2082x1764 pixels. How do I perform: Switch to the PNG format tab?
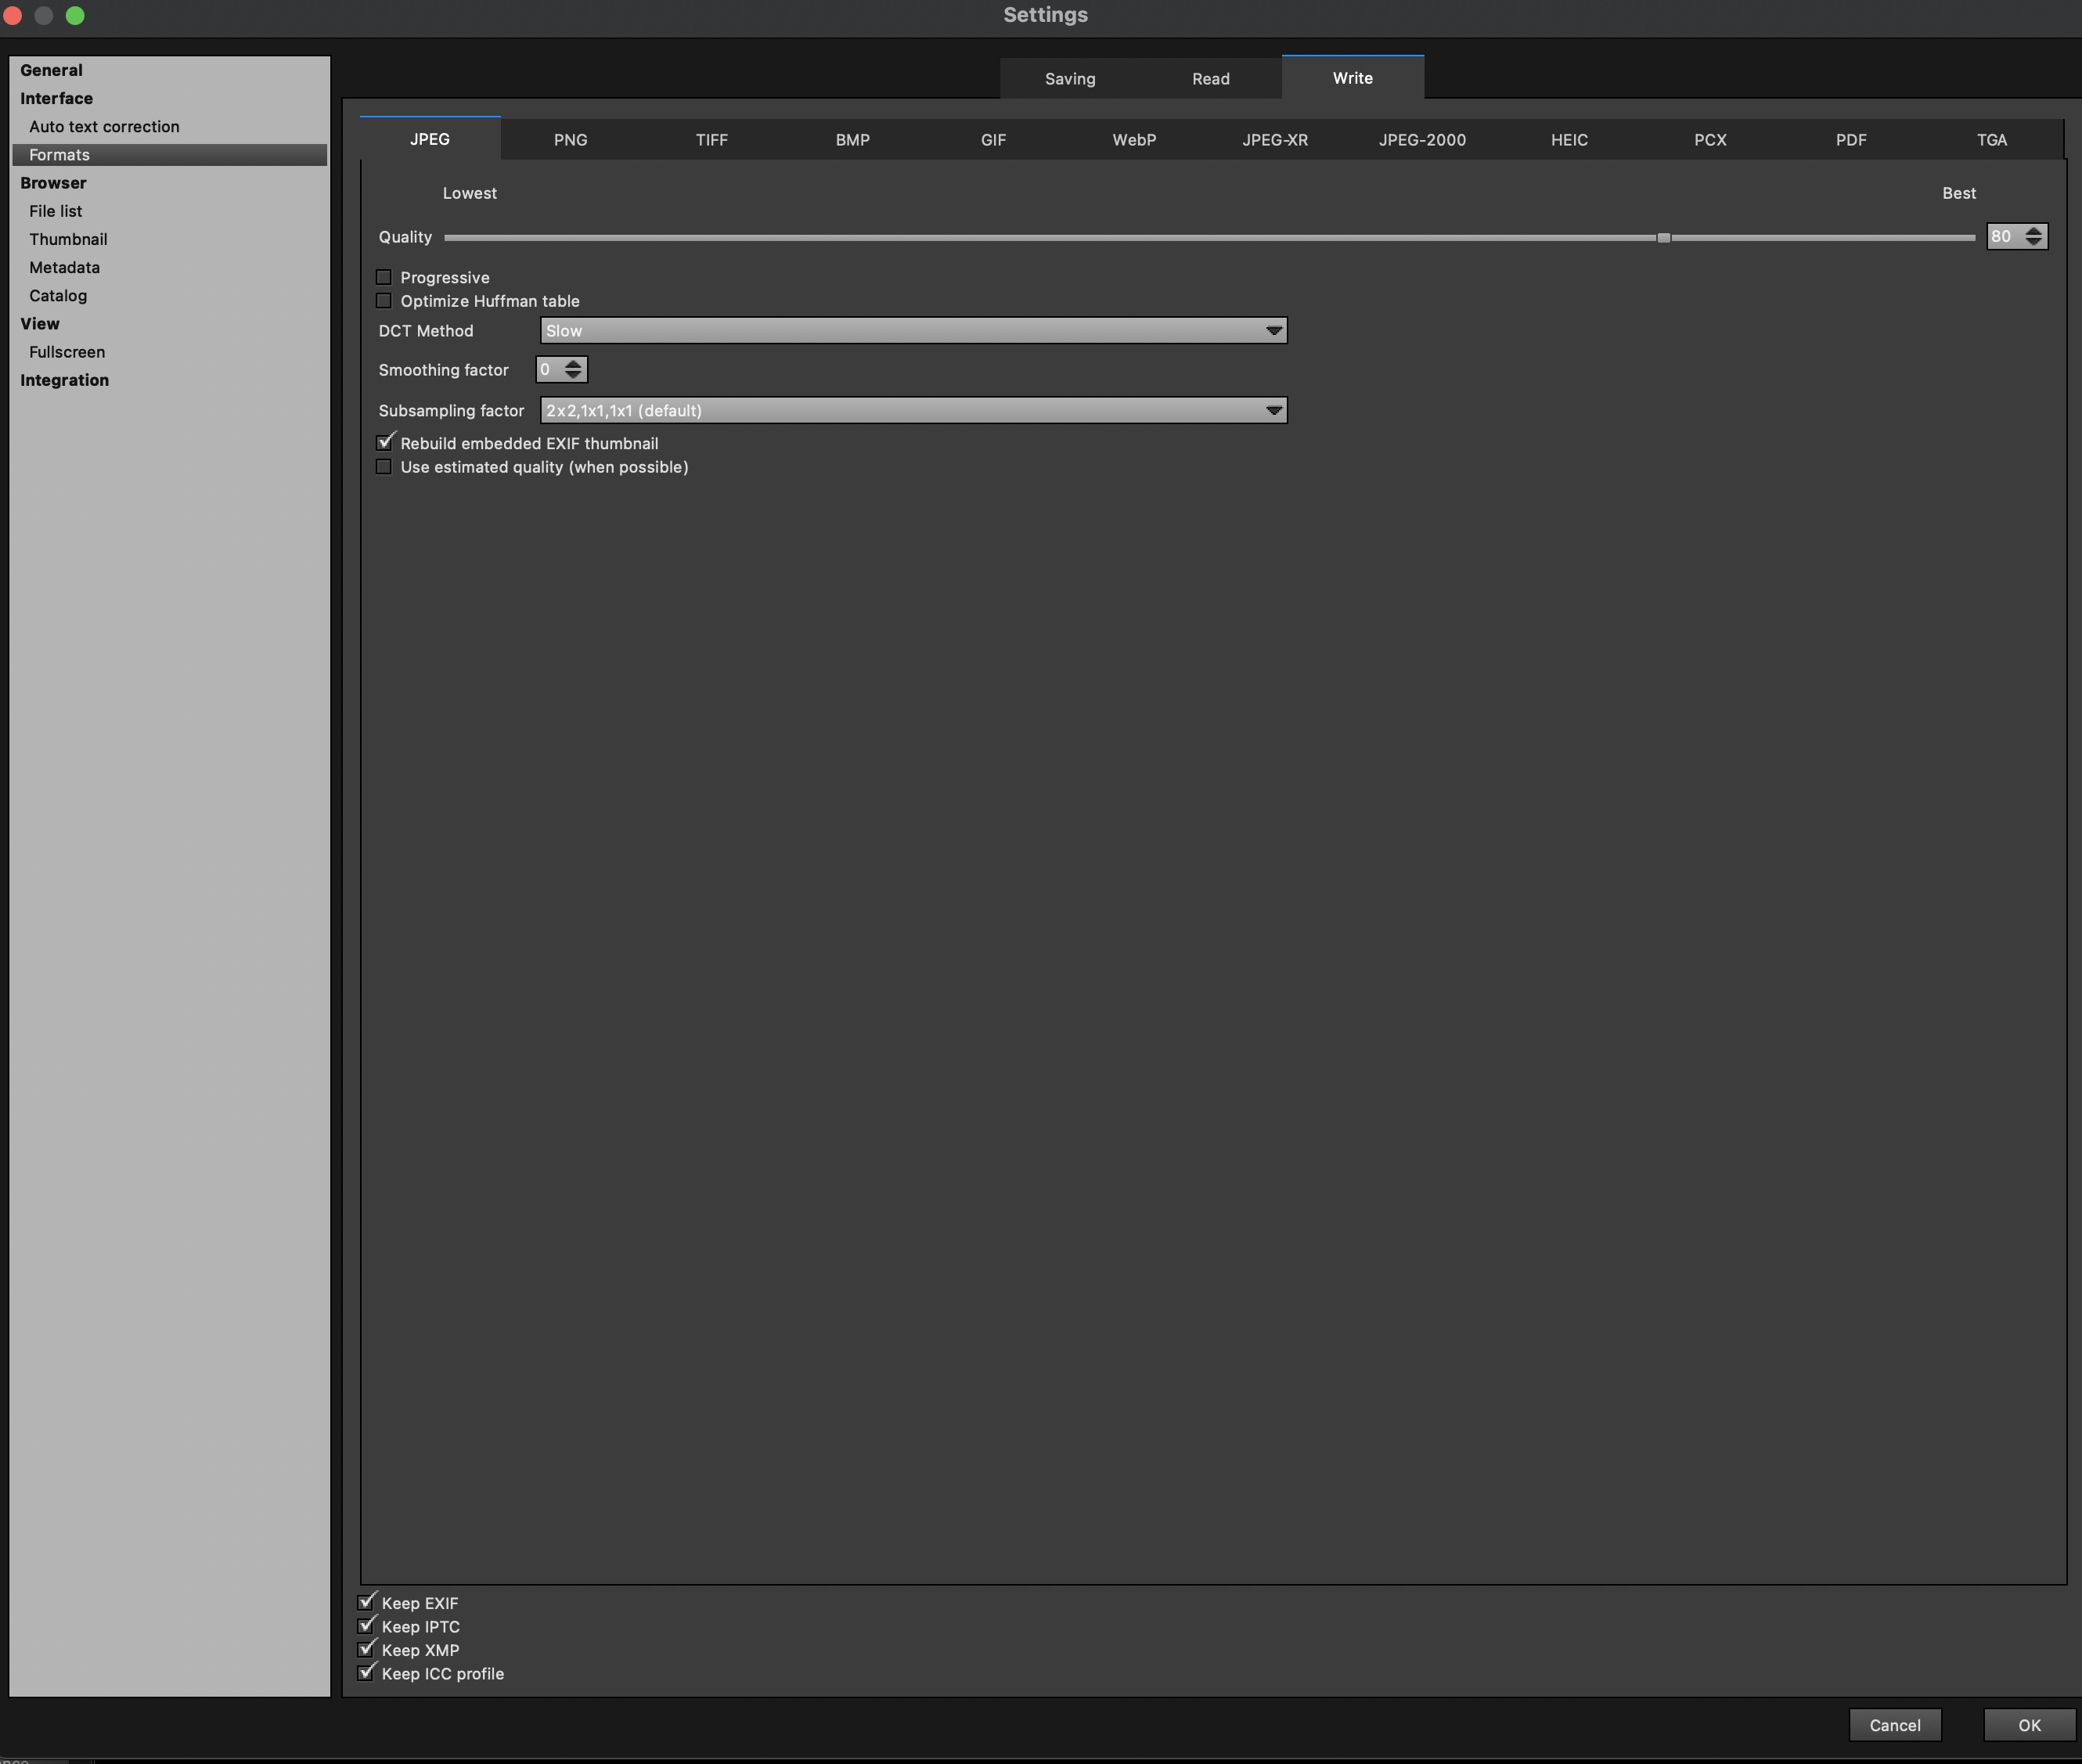(x=570, y=140)
